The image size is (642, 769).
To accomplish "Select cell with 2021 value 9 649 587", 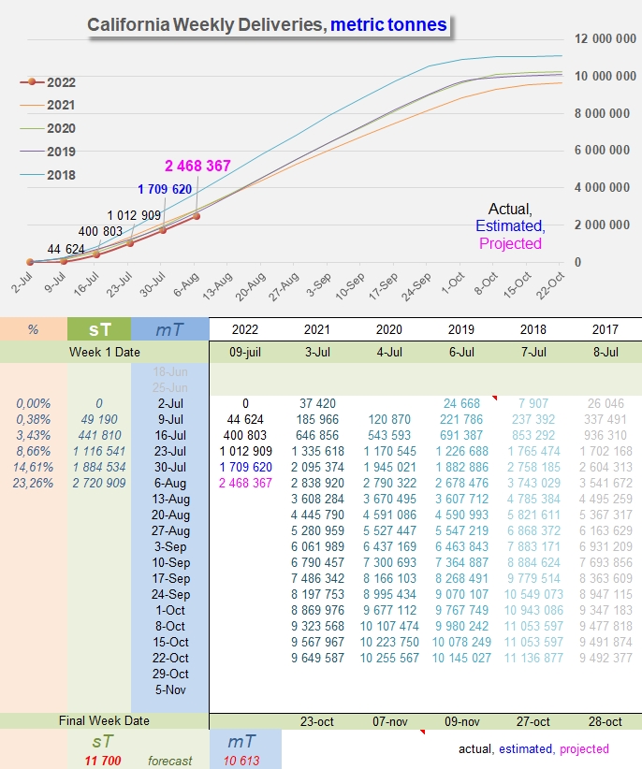I will [317, 659].
